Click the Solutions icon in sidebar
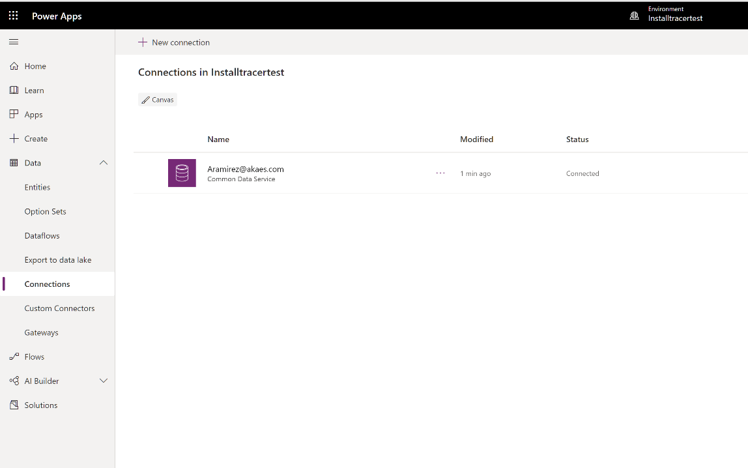 (14, 405)
